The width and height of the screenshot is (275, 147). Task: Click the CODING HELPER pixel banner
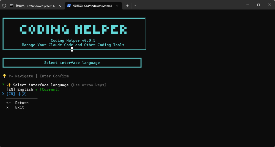click(x=73, y=29)
